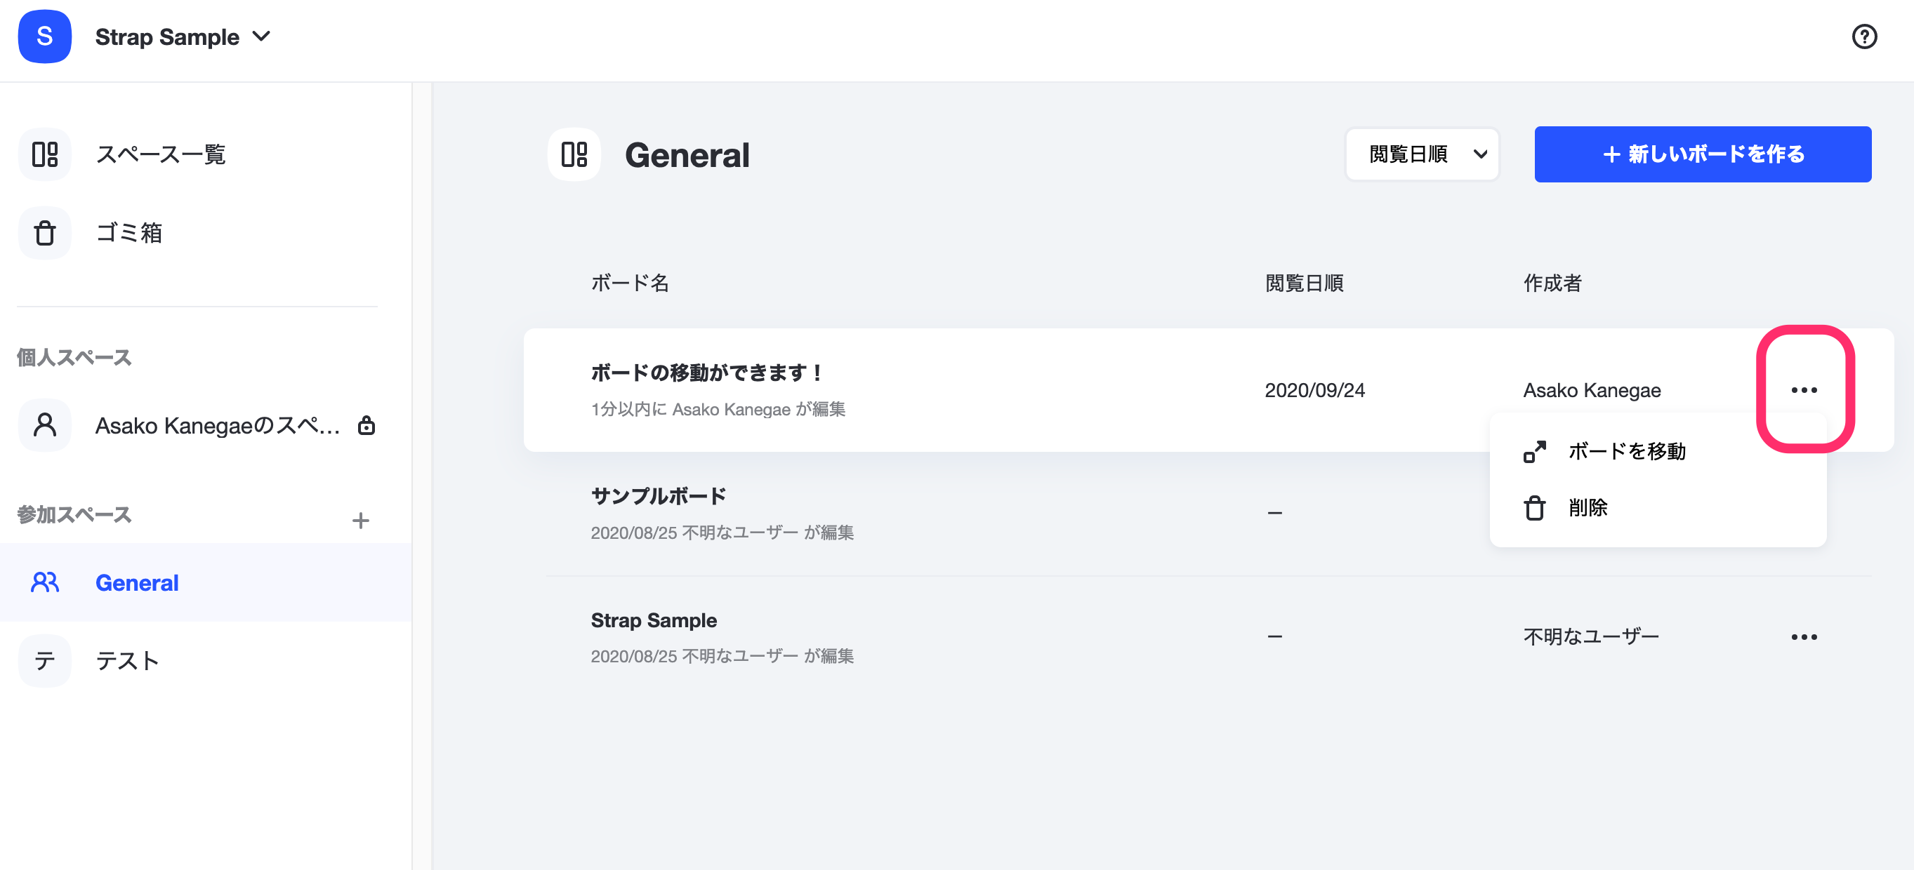Click the 閲覧日順 column header

(x=1304, y=283)
